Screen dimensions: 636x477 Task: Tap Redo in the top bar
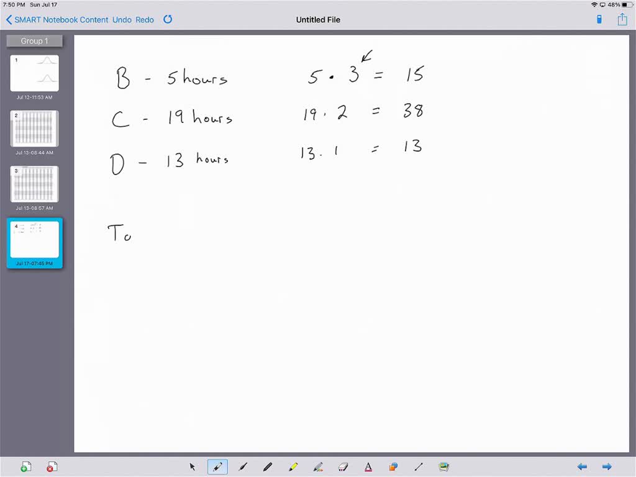pos(145,19)
